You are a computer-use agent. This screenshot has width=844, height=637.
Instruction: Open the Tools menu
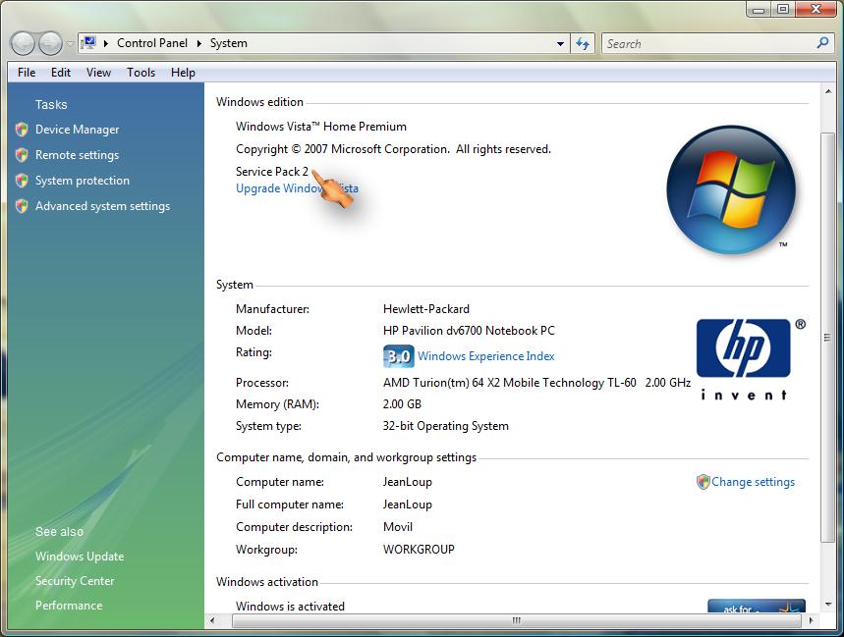pyautogui.click(x=141, y=73)
